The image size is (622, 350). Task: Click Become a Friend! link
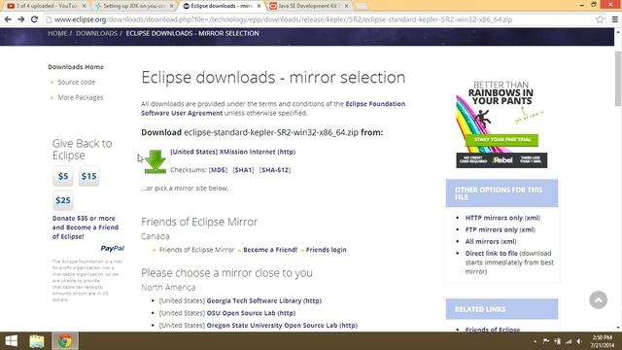pos(270,250)
